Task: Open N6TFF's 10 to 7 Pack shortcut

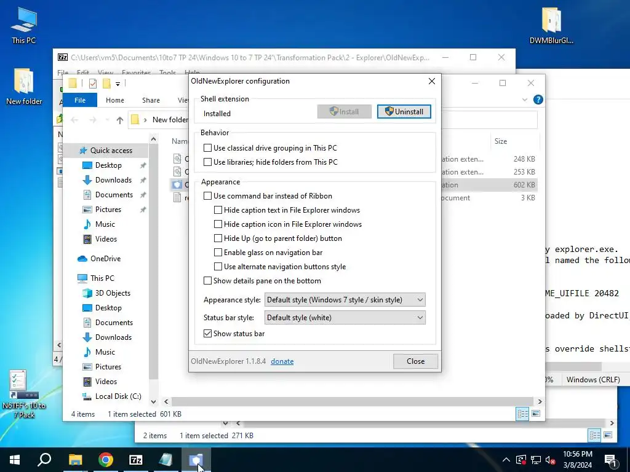Action: 24,394
